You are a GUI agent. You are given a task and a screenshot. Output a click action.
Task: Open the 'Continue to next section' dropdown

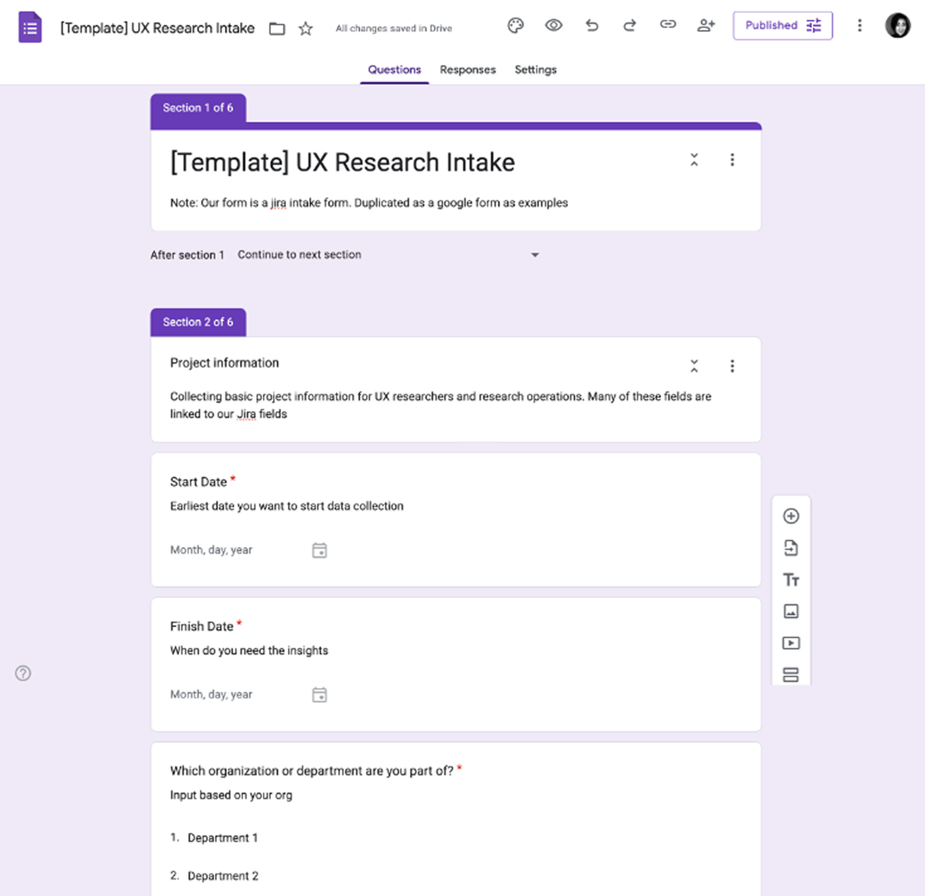coord(535,255)
